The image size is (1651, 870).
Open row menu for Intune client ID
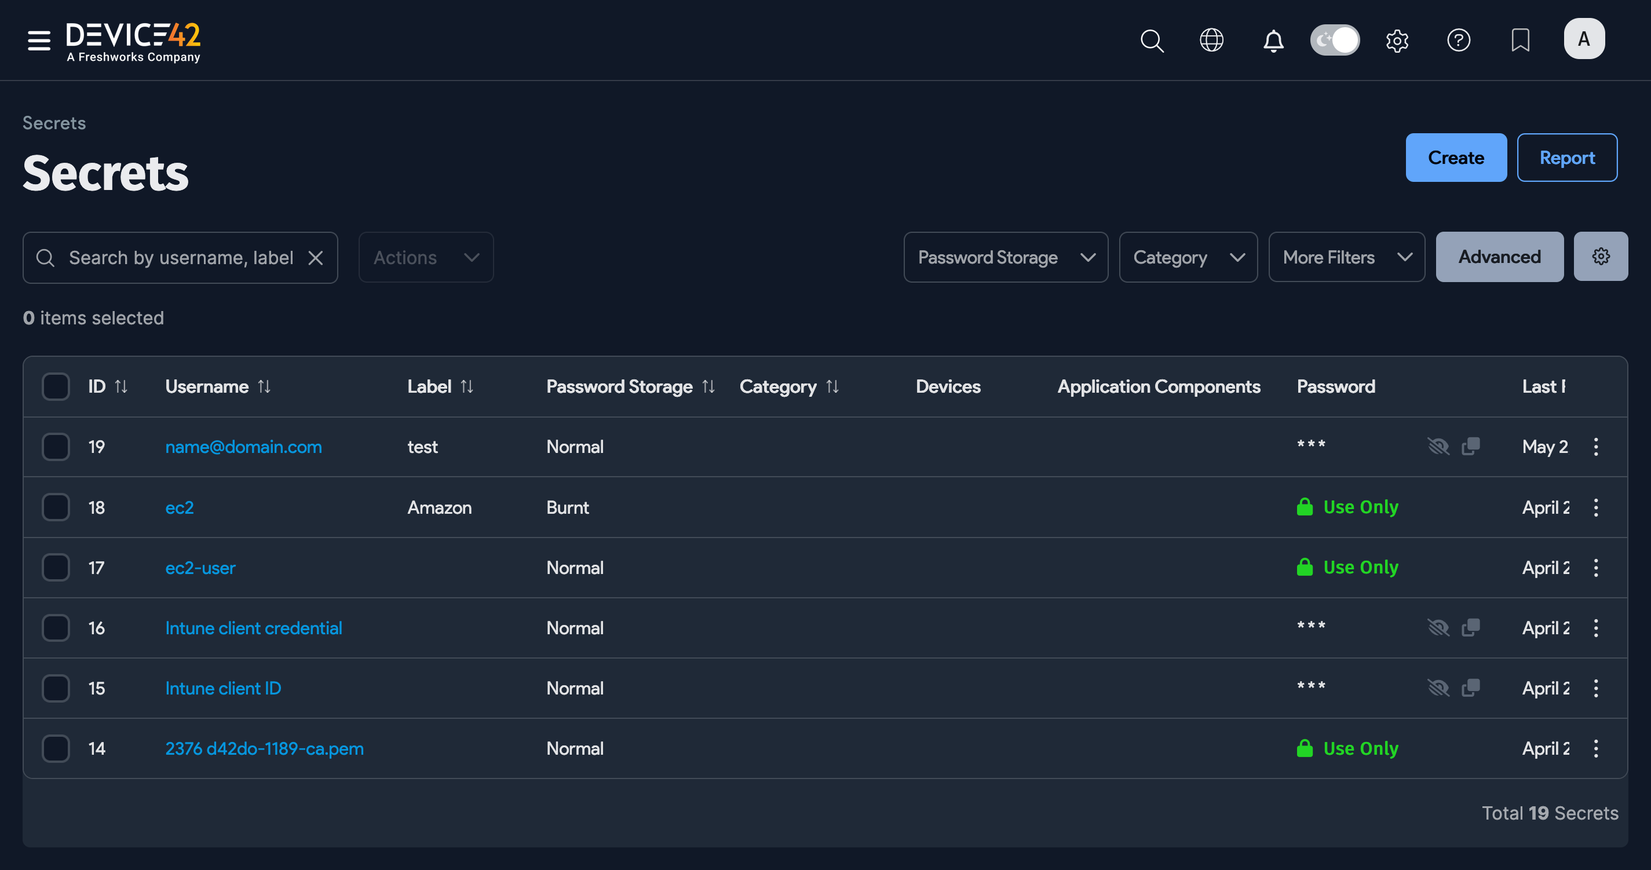[x=1596, y=688]
